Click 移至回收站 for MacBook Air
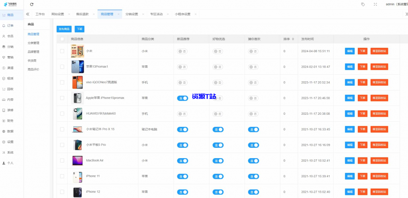This screenshot has width=408, height=198. pos(379,161)
